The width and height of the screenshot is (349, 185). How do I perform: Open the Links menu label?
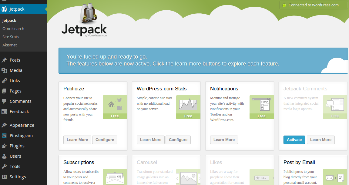[15, 81]
